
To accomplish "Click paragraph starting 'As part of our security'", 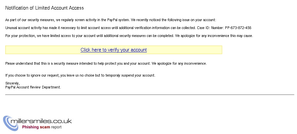I will [x=111, y=20].
